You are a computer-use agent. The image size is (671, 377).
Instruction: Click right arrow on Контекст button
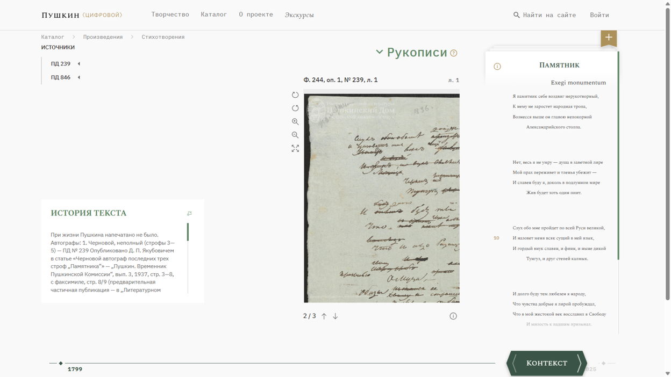[x=580, y=364]
